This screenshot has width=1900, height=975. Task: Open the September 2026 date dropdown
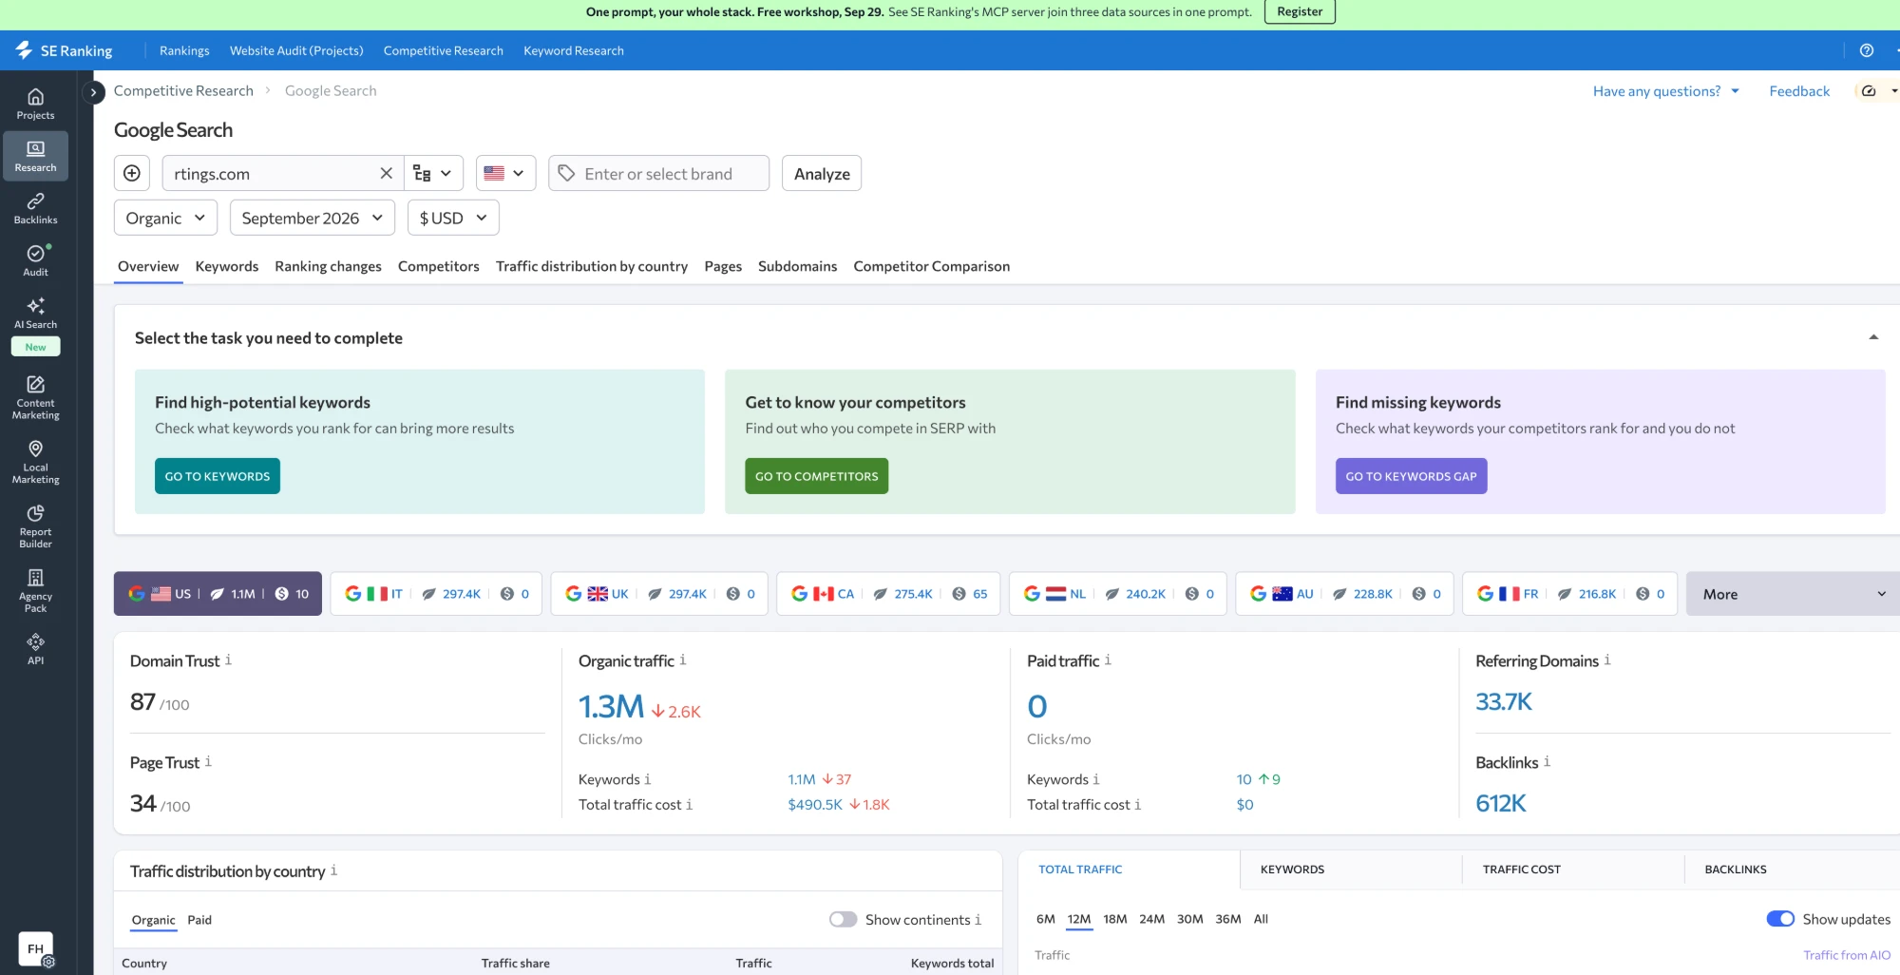tap(313, 218)
